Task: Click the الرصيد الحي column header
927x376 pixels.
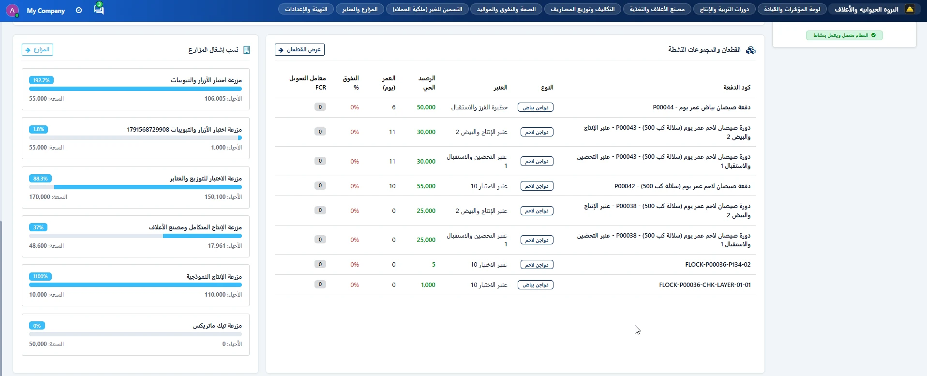Action: (x=427, y=83)
